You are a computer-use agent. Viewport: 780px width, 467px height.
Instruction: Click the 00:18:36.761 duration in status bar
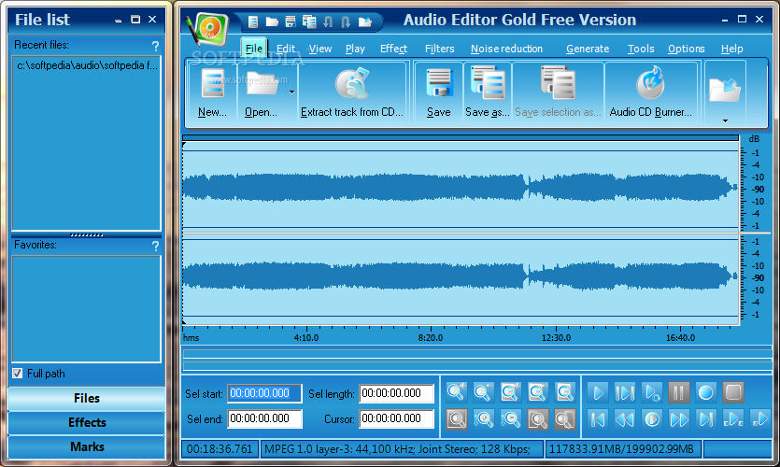pyautogui.click(x=220, y=449)
